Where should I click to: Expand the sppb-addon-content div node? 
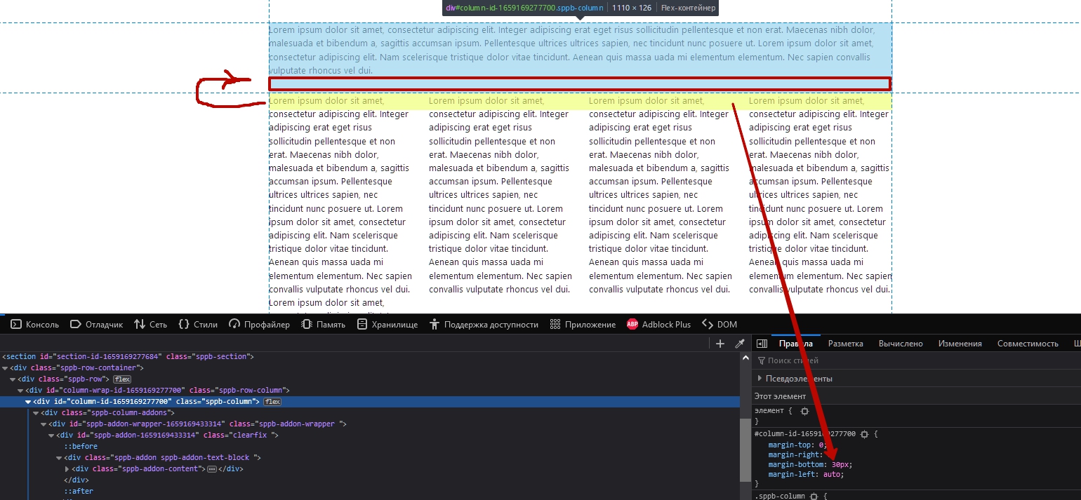click(x=67, y=468)
